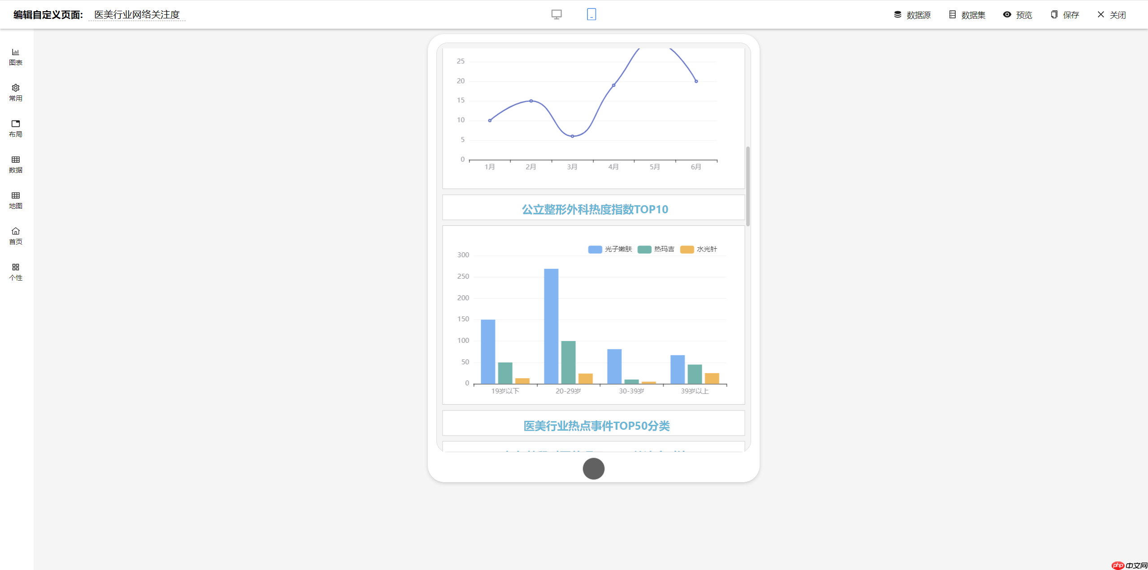
Task: Open the 图表 charts panel
Action: 15,57
